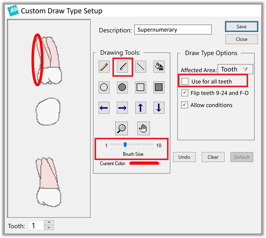Image resolution: width=266 pixels, height=238 pixels.
Task: Uncheck Flip teeth 9-24 and F-O
Action: click(185, 93)
